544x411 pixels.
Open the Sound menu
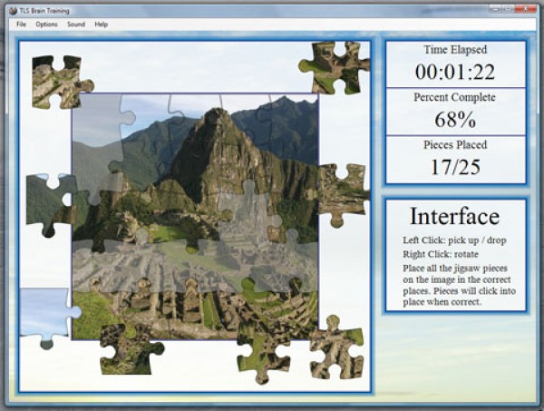click(76, 24)
